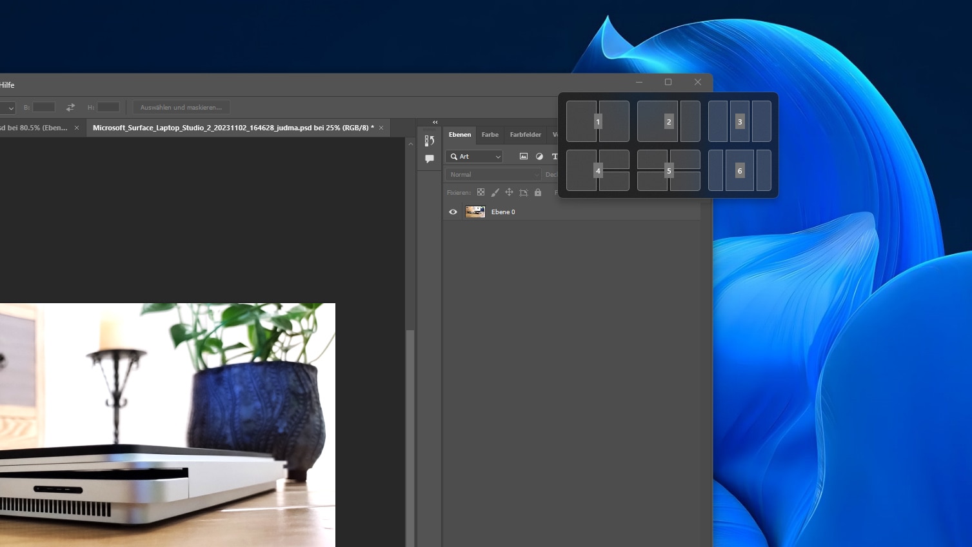Switch to the Farbe tab
Screen dimensions: 972x547
[x=490, y=135]
